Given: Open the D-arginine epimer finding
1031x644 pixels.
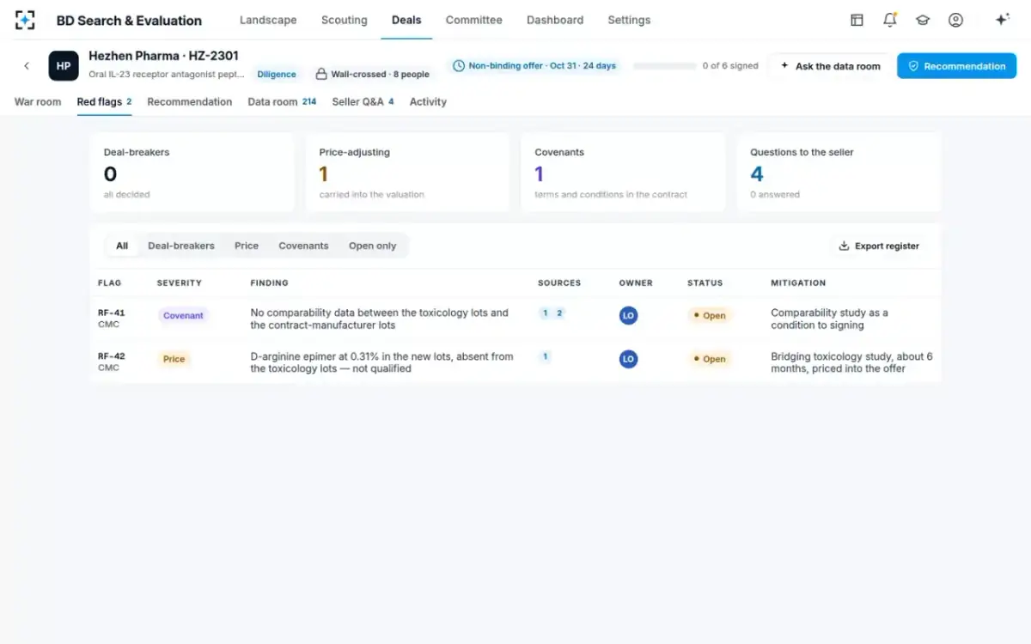Looking at the screenshot, I should tap(381, 362).
